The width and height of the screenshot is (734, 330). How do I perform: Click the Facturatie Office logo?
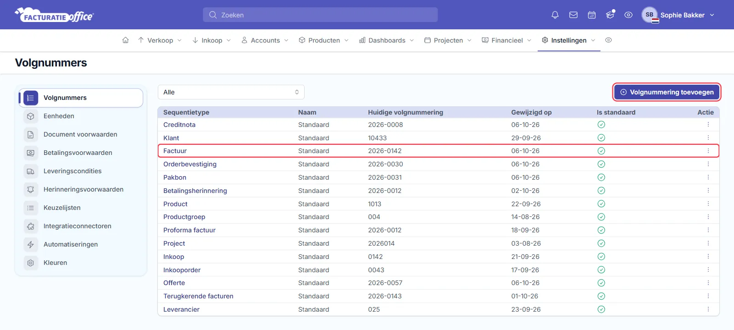[x=54, y=15]
